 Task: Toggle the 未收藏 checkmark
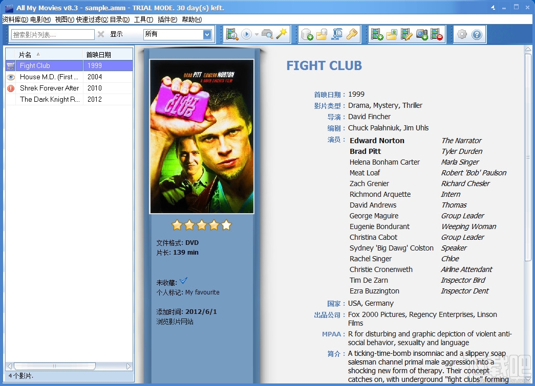[x=183, y=281]
